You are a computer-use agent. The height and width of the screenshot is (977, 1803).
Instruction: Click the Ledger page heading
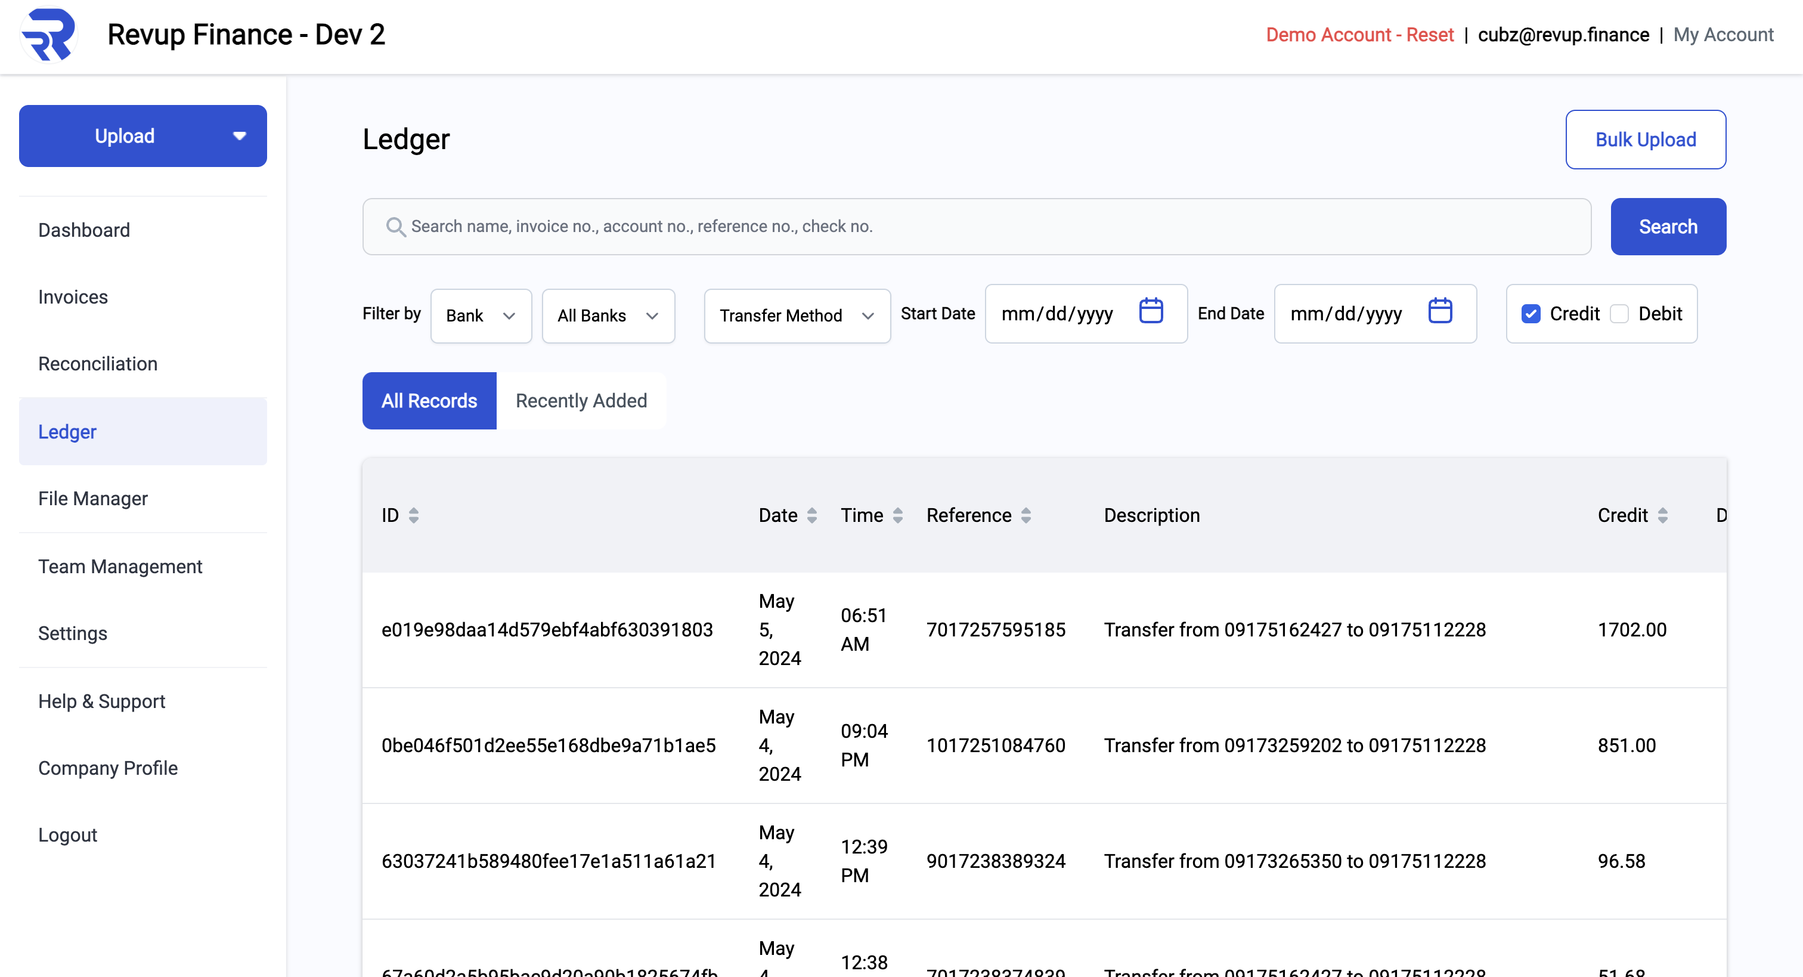(x=406, y=140)
